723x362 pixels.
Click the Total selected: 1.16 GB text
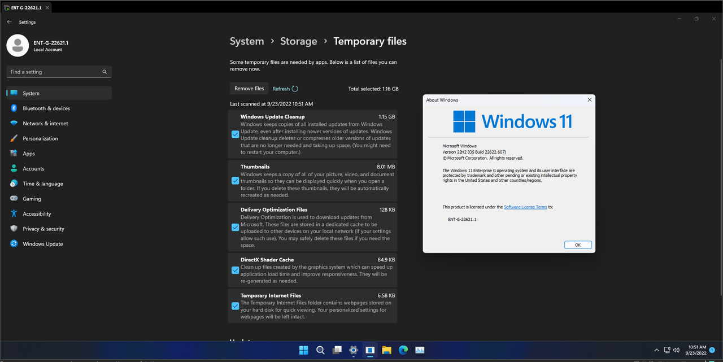click(373, 89)
